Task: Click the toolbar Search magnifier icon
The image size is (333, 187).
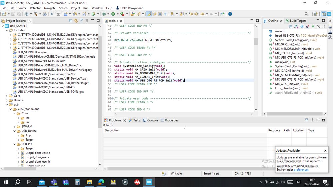Action: click(306, 14)
